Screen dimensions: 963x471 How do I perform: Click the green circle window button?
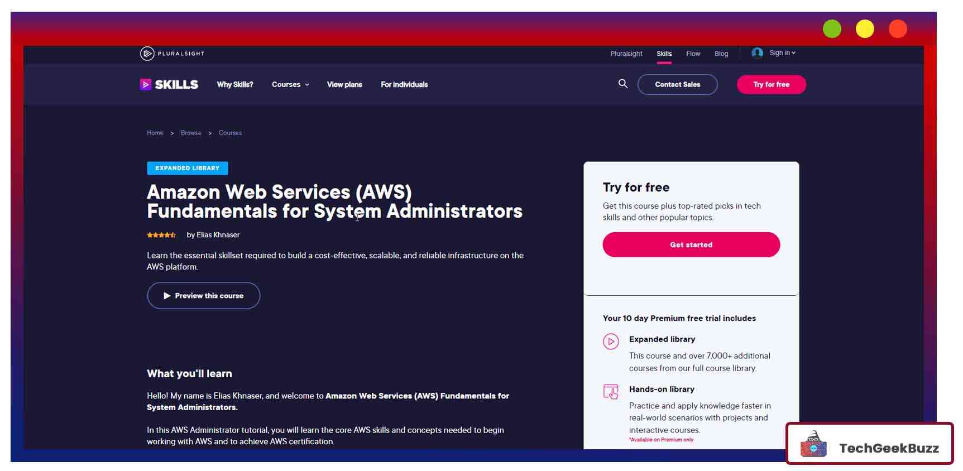831,29
